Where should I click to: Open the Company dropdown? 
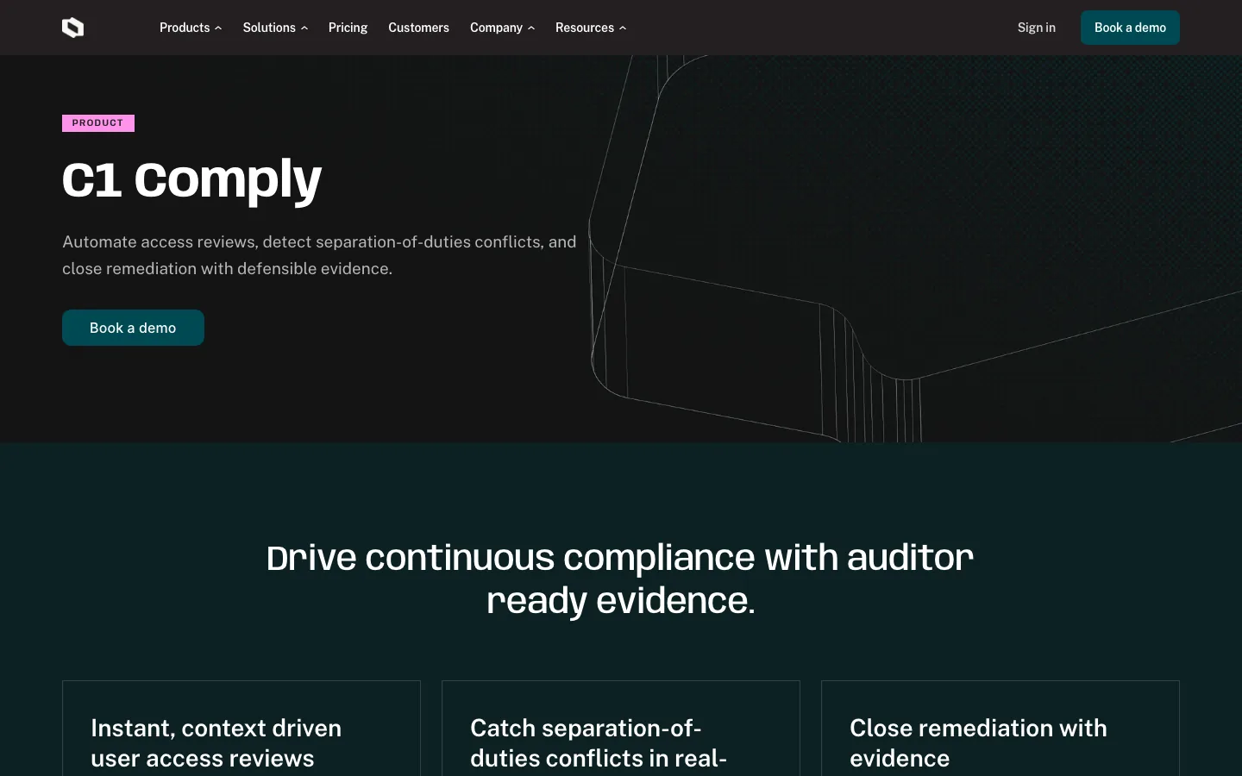(502, 28)
